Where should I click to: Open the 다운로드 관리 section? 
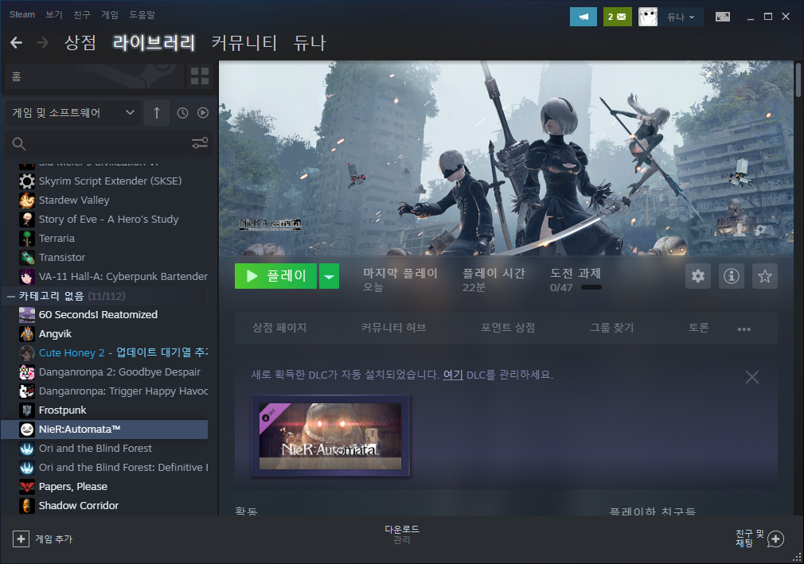point(402,535)
